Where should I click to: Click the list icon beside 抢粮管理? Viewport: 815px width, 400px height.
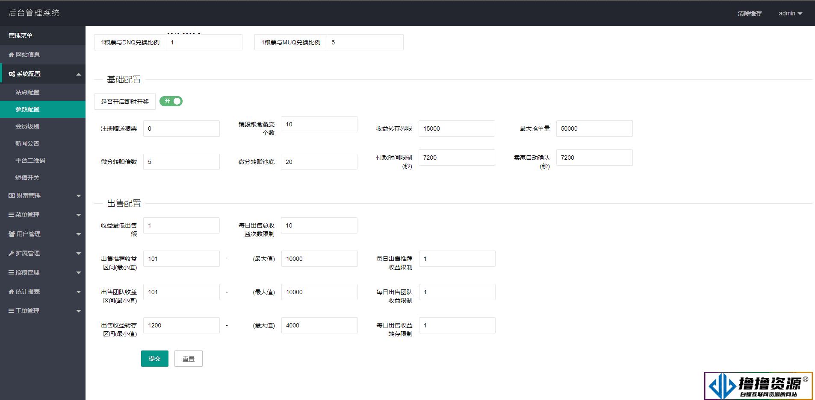(11, 272)
